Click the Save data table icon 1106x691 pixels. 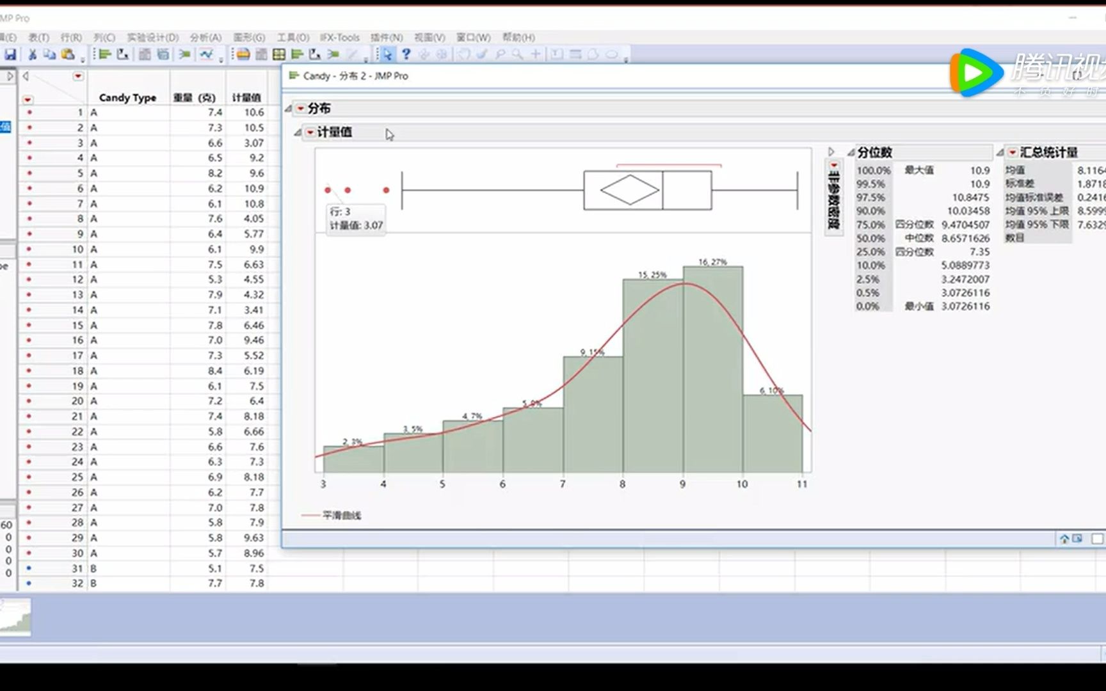pyautogui.click(x=10, y=55)
